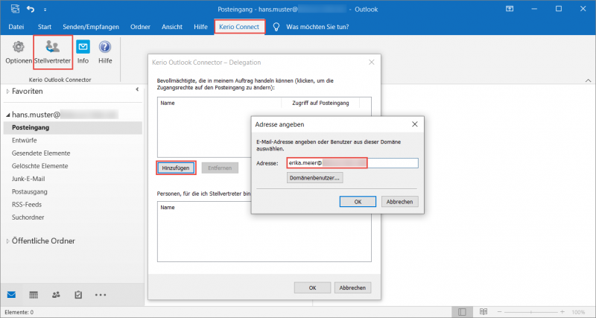The width and height of the screenshot is (596, 318).
Task: Switch to Calendar view in navigation bar
Action: (34, 294)
